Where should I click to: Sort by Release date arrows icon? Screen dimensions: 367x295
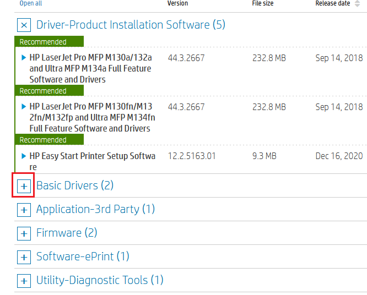click(x=357, y=3)
